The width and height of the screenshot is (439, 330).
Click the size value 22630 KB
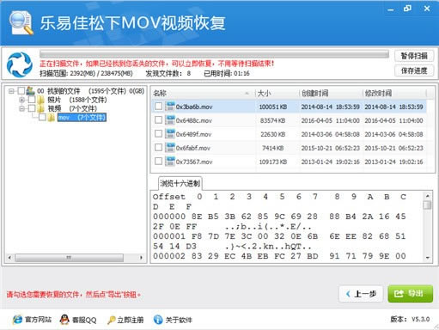[x=272, y=134]
